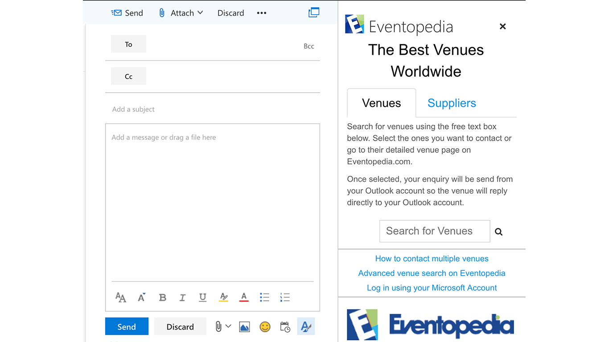Choose the yellow highlight color tool
This screenshot has height=342, width=609.
pos(223,297)
